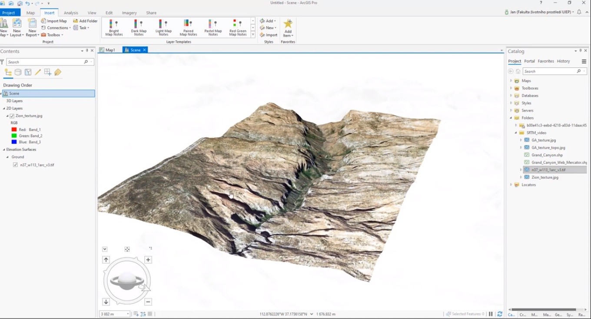
Task: Click the Blue Band_3 color swatch
Action: point(14,142)
